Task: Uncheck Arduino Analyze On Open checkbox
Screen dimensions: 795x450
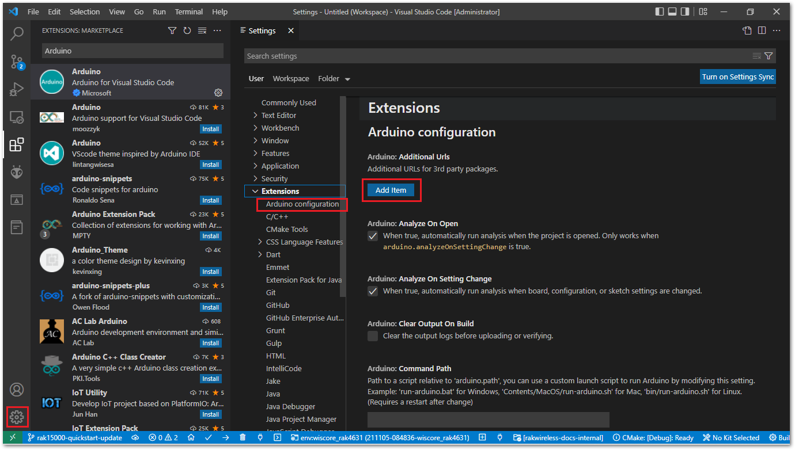Action: pos(373,236)
